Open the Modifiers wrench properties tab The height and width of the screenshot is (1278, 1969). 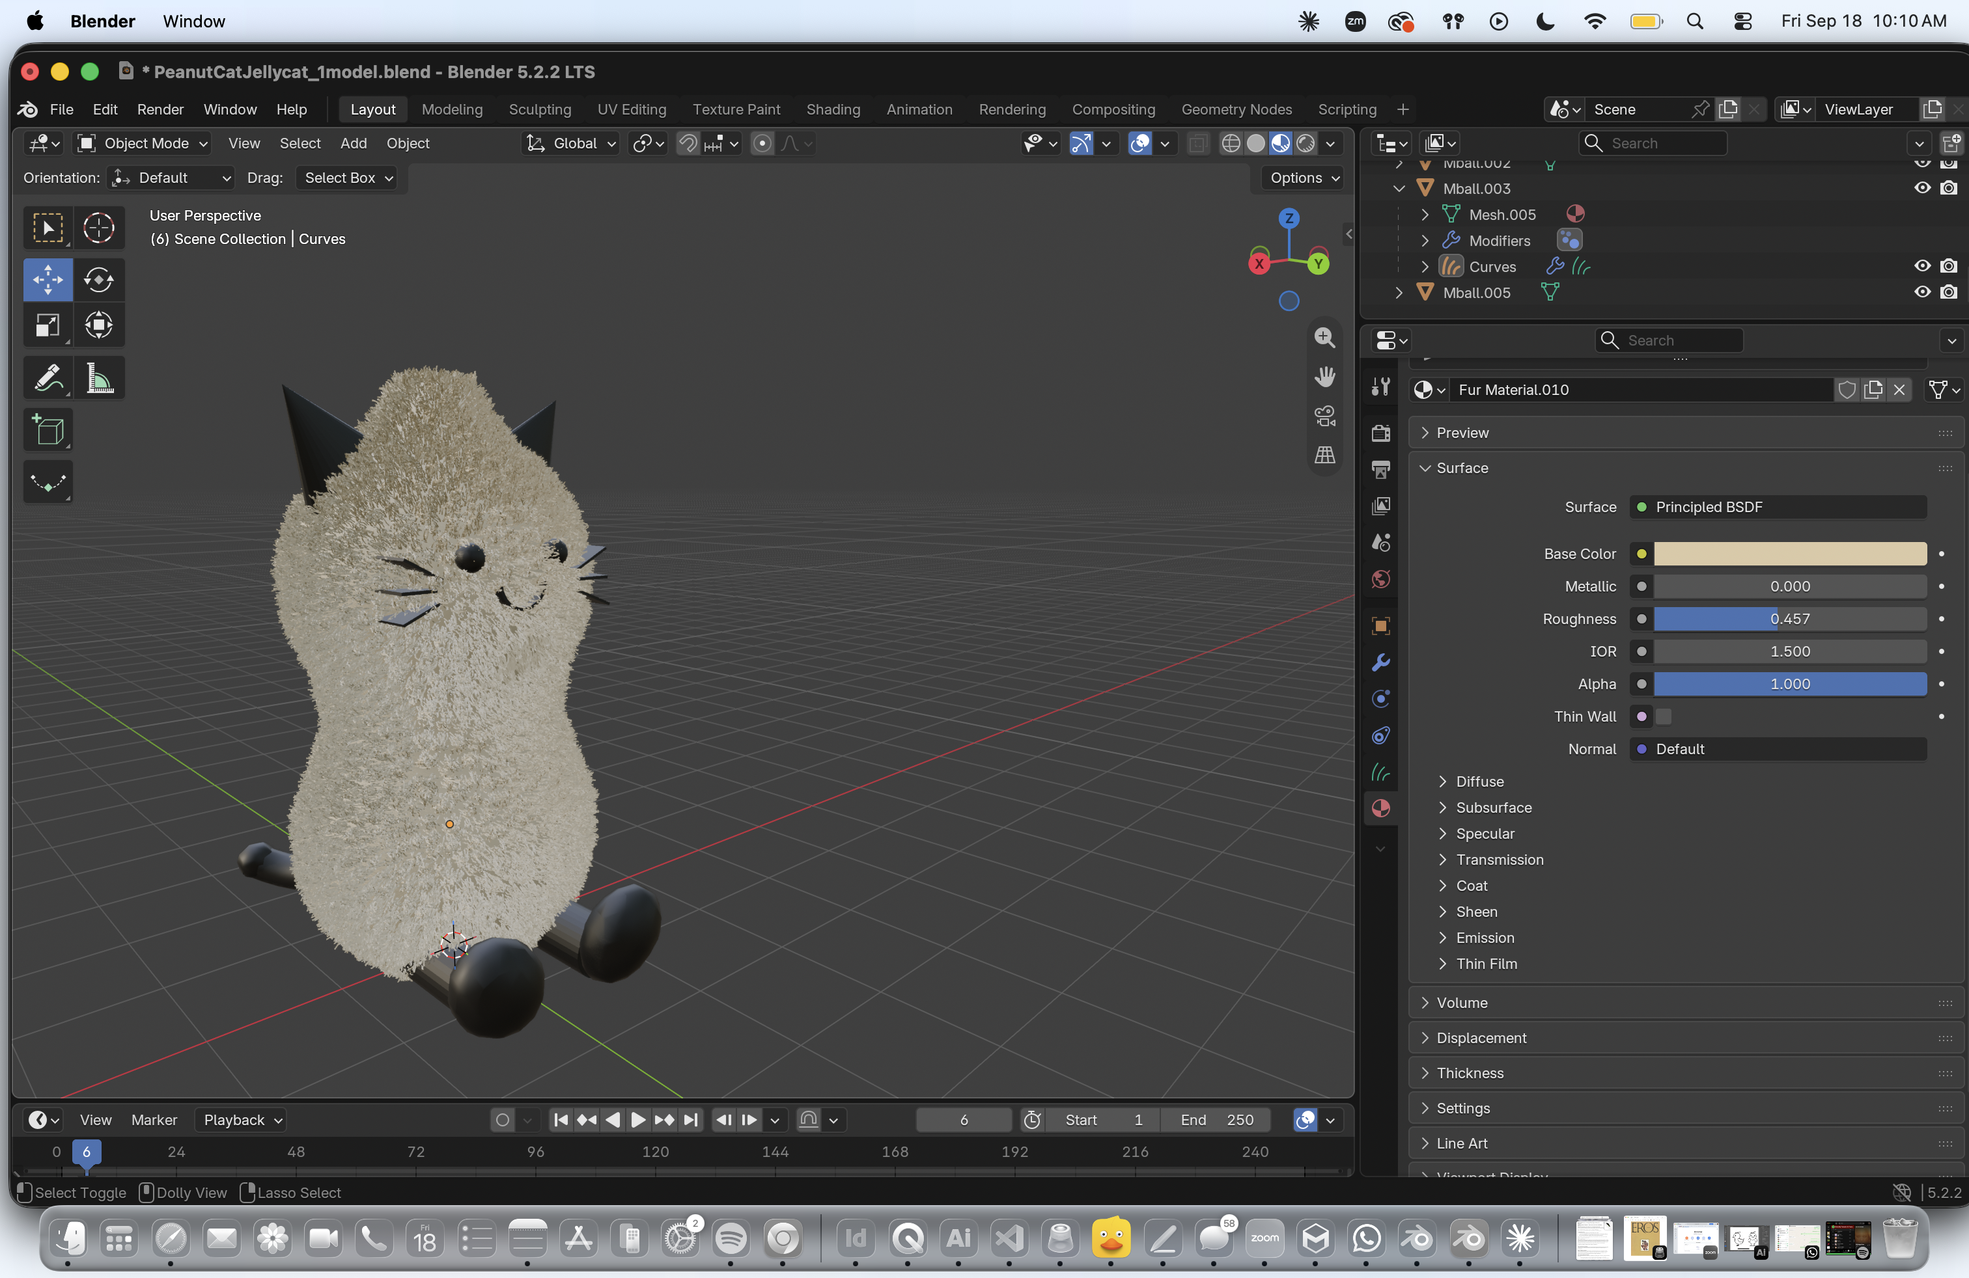point(1380,662)
